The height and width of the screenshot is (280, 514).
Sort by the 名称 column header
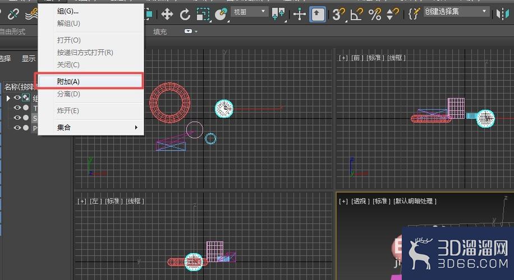point(19,87)
